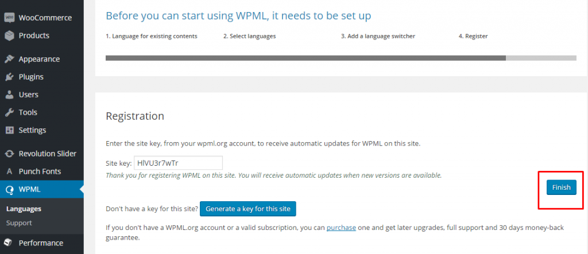Open the Languages submenu item

[24, 209]
